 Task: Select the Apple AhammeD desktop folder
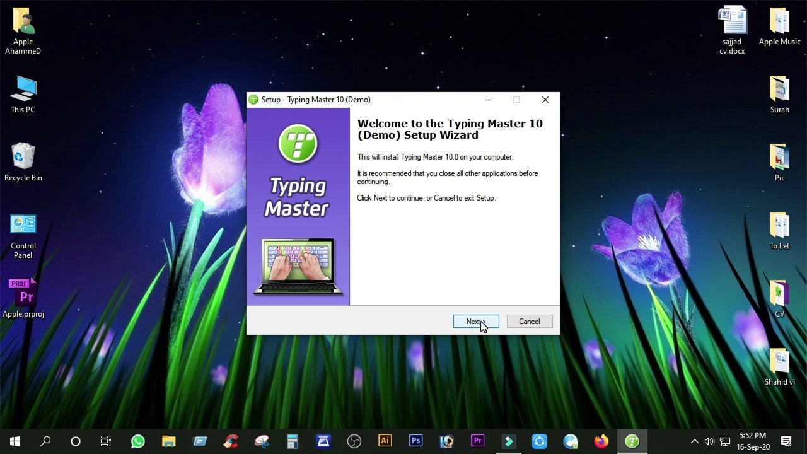tap(23, 30)
